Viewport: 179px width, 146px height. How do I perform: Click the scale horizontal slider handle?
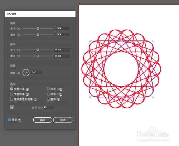click(x=38, y=29)
